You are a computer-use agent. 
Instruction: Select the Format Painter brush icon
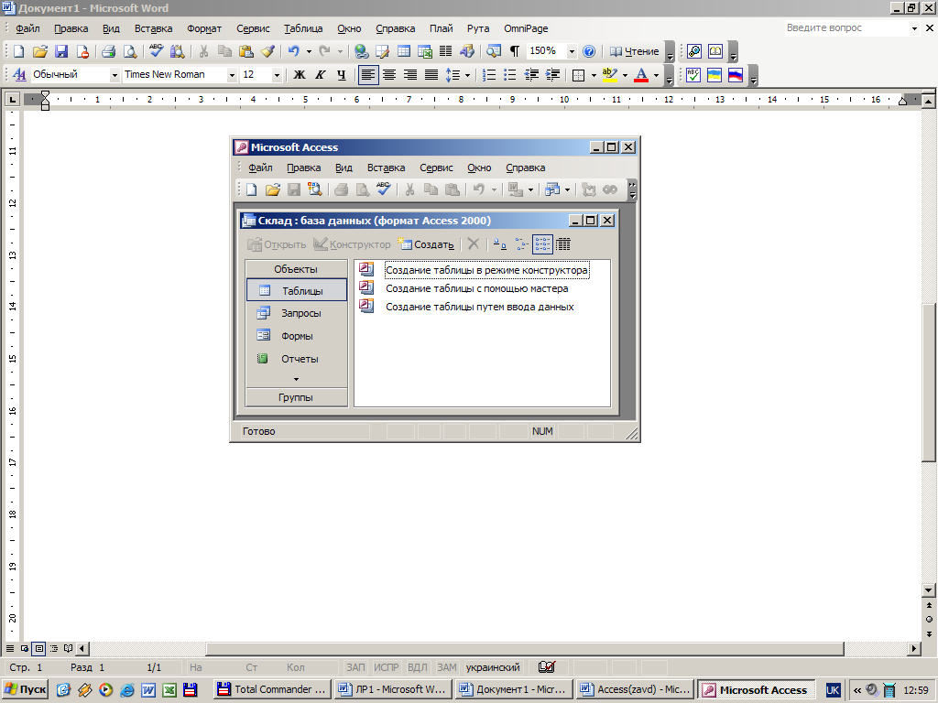coord(267,51)
